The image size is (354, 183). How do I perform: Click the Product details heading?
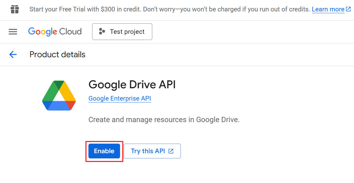pyautogui.click(x=57, y=55)
